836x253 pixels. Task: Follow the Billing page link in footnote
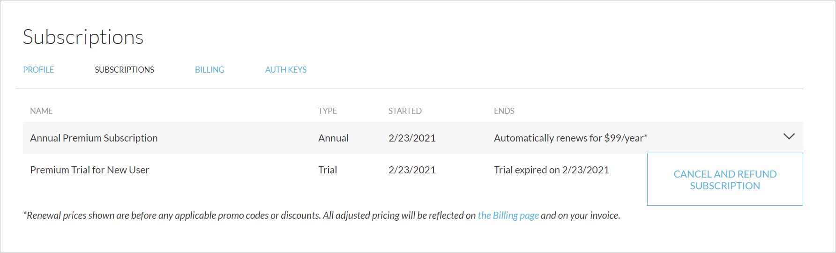pyautogui.click(x=508, y=216)
